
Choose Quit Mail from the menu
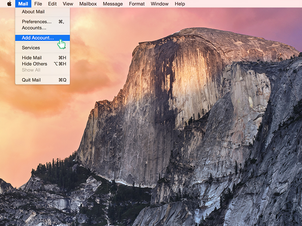click(43, 80)
